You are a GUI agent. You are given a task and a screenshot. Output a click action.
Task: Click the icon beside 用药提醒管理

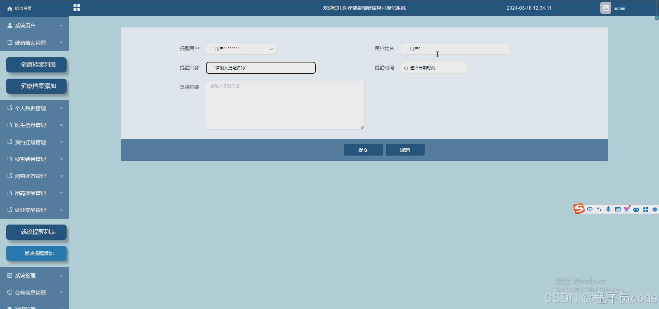pyautogui.click(x=10, y=193)
